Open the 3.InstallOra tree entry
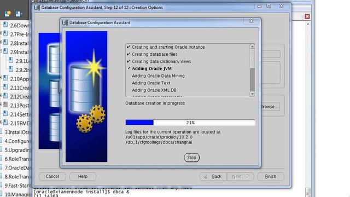 pyautogui.click(x=17, y=132)
